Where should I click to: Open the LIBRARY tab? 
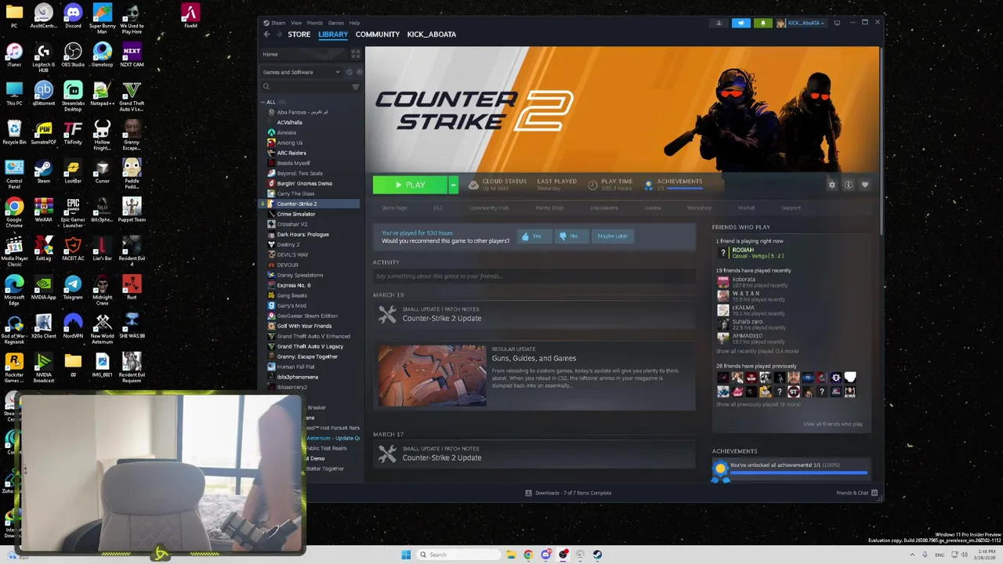[333, 34]
